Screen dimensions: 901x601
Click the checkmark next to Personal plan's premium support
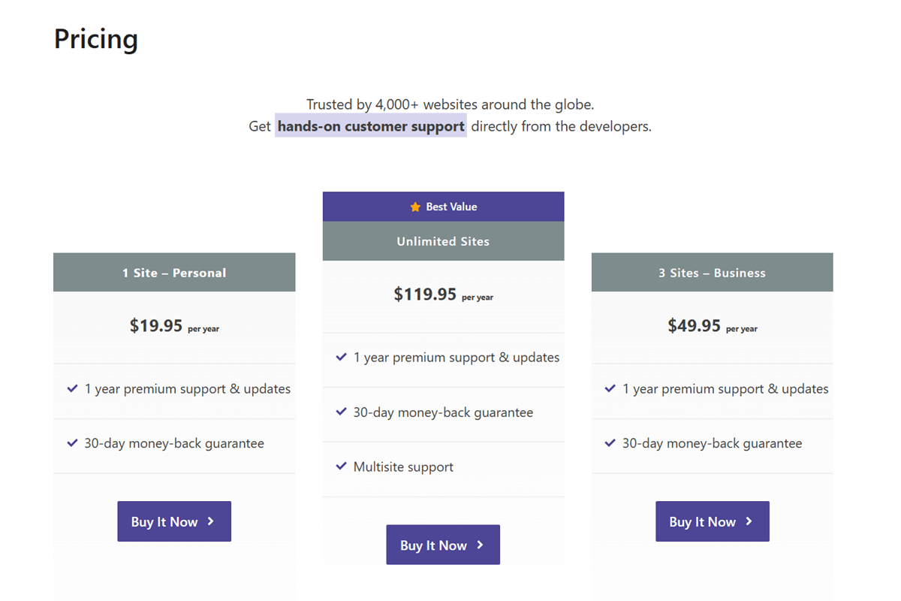tap(72, 388)
